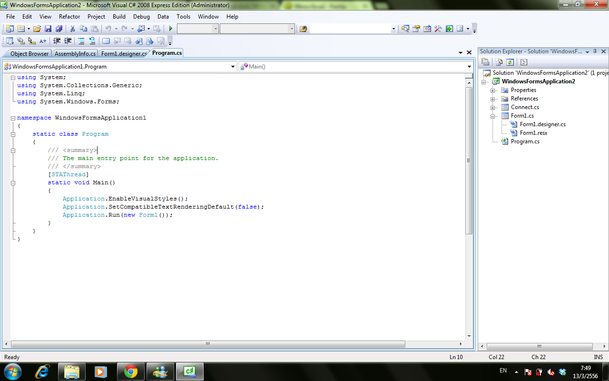
Task: Collapse the namespace WindowsFormsApplication1 code block
Action: pyautogui.click(x=13, y=118)
